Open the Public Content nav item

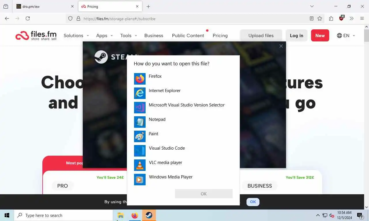coord(188,36)
